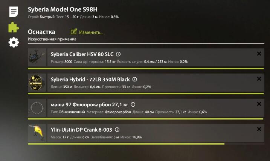Remove the маша 97 fluorocarbon leader

[259, 104]
